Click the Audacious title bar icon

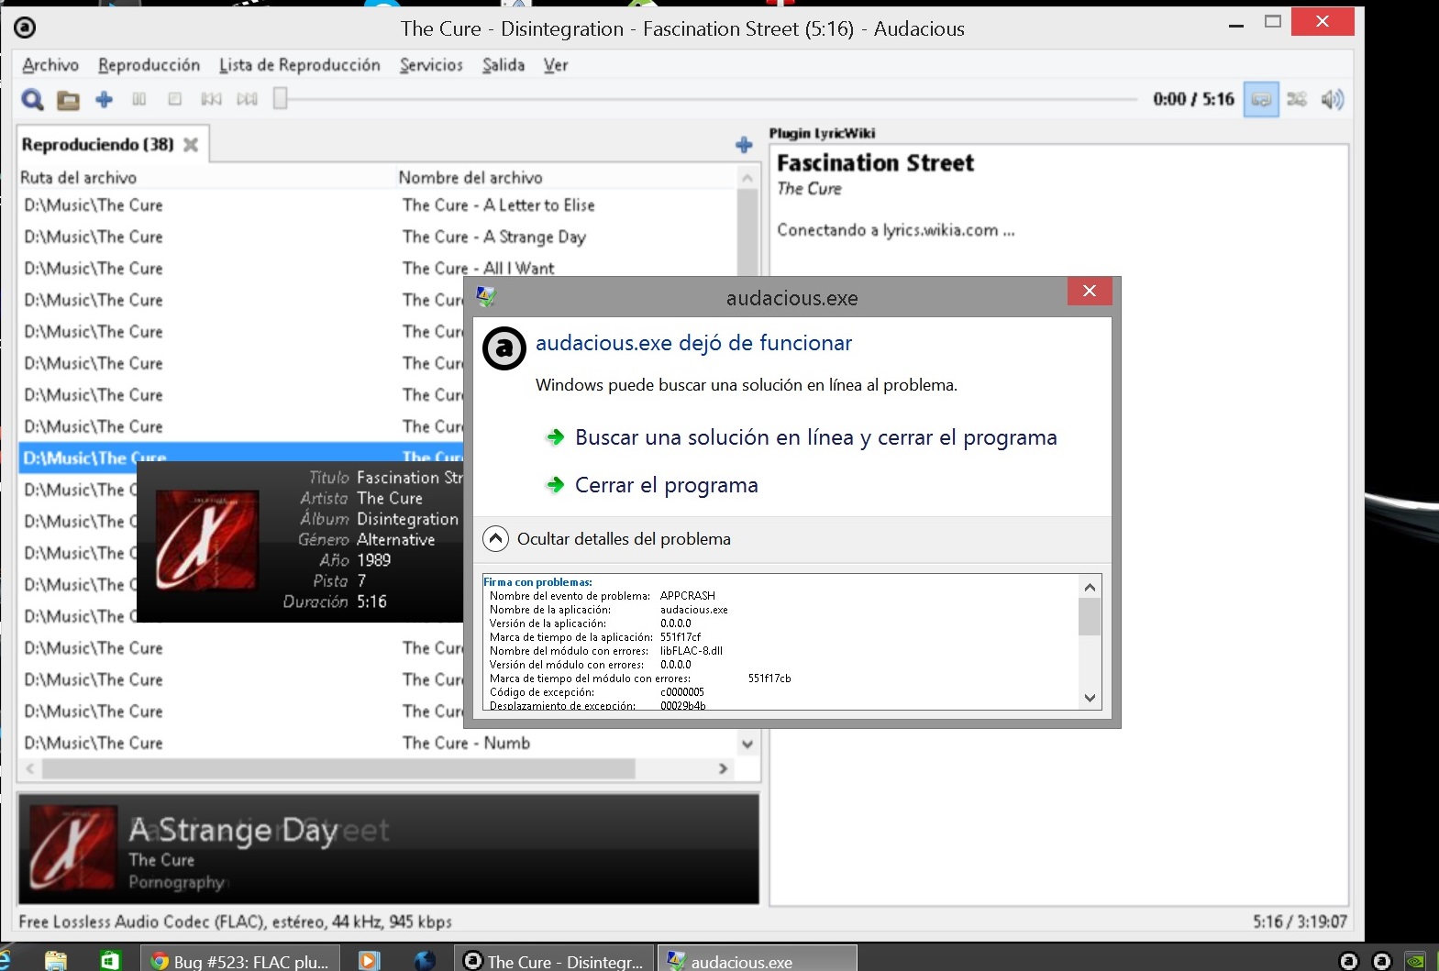coord(25,28)
